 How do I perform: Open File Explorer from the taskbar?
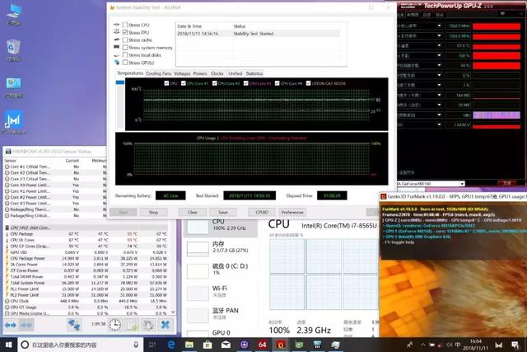coord(189,345)
